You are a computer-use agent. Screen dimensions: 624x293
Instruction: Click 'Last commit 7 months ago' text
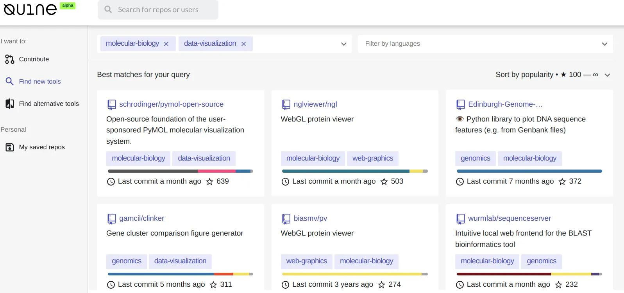[510, 181]
